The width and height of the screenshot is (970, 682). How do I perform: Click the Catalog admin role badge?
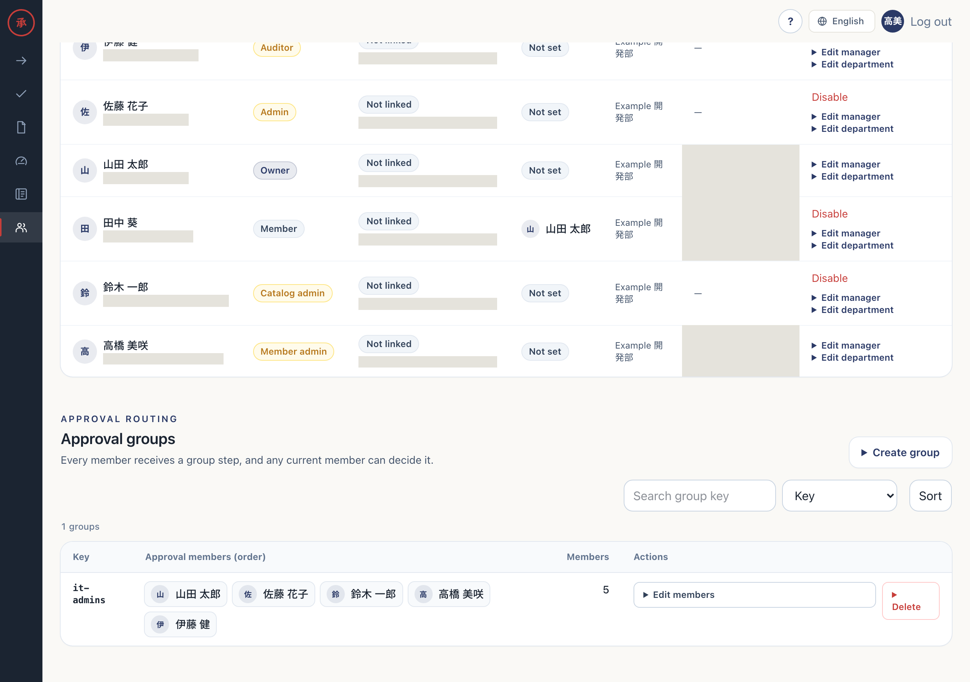pos(293,293)
